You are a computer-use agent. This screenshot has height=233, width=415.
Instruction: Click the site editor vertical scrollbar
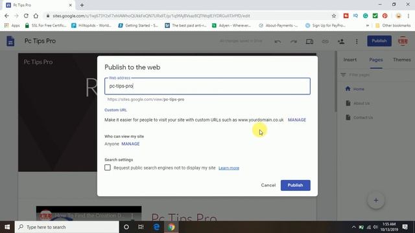[336, 82]
